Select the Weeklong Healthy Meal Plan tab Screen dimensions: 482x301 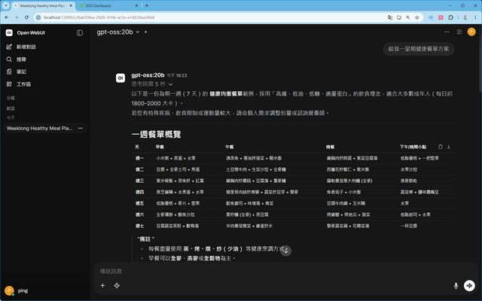41,5
